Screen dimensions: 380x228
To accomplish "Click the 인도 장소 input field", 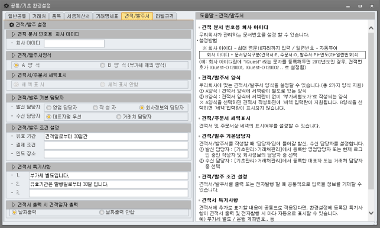I will [x=116, y=154].
